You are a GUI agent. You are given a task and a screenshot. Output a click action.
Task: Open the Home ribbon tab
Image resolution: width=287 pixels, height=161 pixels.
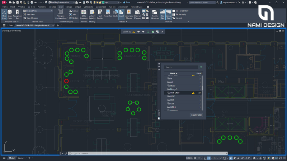point(5,7)
